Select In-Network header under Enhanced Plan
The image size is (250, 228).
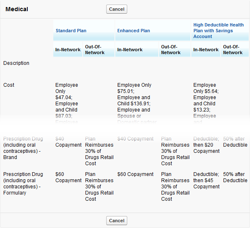(130, 50)
